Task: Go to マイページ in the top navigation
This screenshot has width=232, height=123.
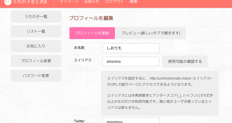Action: 69,2
